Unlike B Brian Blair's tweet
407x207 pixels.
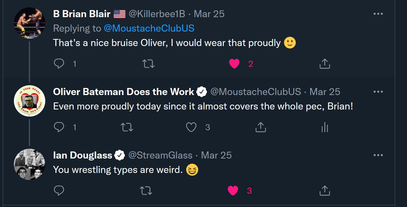coord(234,64)
